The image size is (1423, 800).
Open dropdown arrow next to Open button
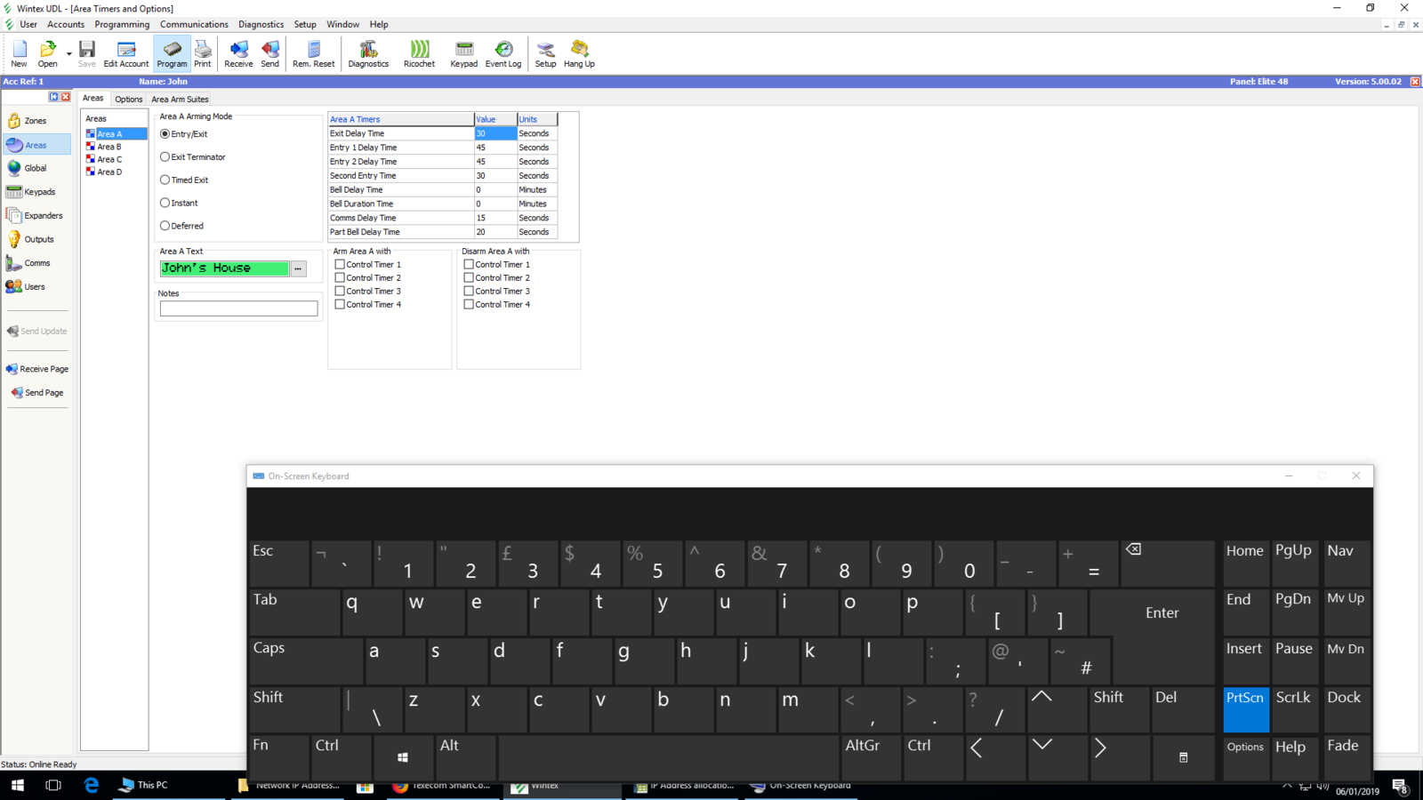point(69,54)
